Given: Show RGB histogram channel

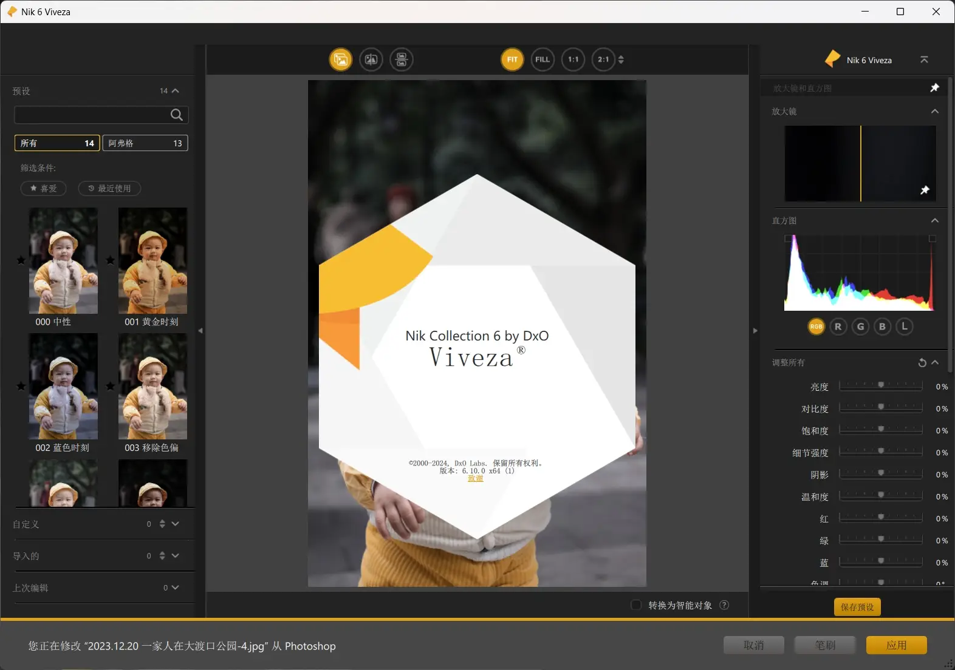Looking at the screenshot, I should pyautogui.click(x=816, y=327).
